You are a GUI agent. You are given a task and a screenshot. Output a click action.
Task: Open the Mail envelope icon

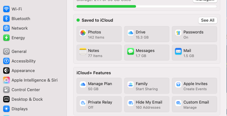point(178,51)
